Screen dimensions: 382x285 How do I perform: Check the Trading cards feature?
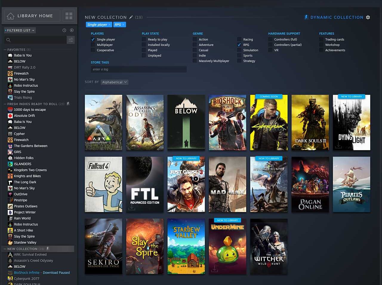pyautogui.click(x=321, y=39)
